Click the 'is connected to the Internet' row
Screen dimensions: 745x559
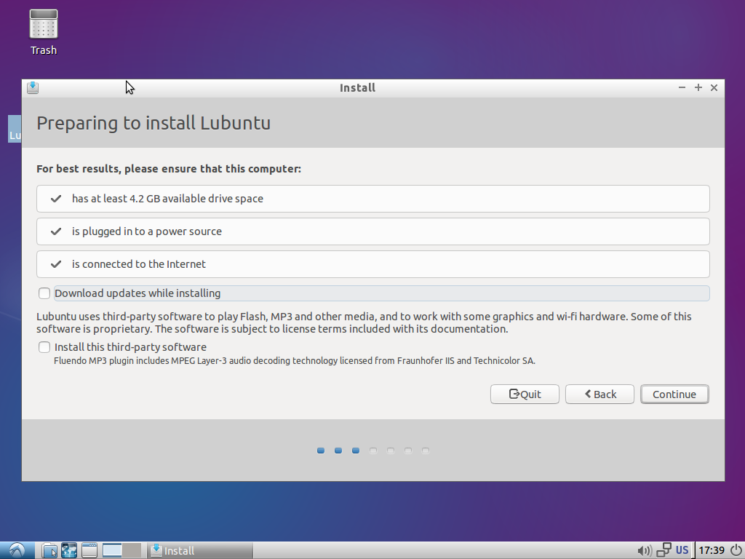[373, 264]
